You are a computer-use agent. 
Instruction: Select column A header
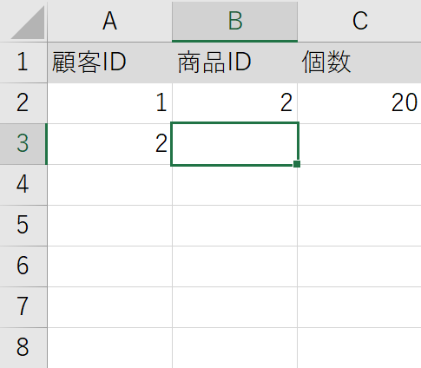click(109, 21)
